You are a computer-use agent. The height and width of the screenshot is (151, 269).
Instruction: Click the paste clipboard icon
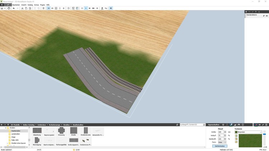(x=30, y=8)
